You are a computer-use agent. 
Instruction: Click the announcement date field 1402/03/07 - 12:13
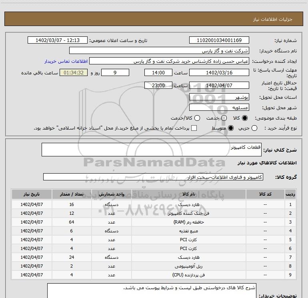pos(58,40)
